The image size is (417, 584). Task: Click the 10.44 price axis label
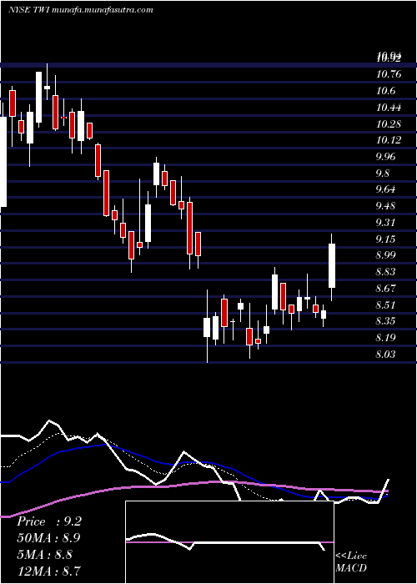pyautogui.click(x=389, y=108)
